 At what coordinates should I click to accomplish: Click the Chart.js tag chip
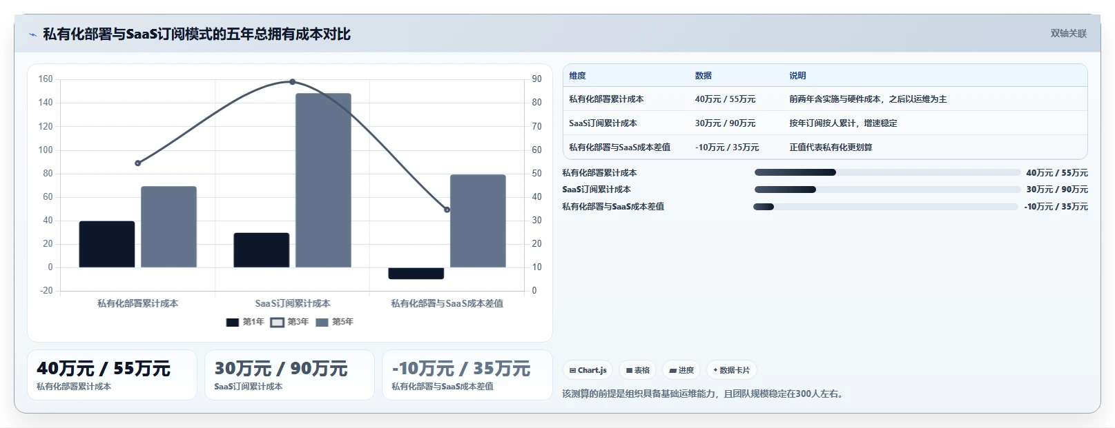(588, 370)
